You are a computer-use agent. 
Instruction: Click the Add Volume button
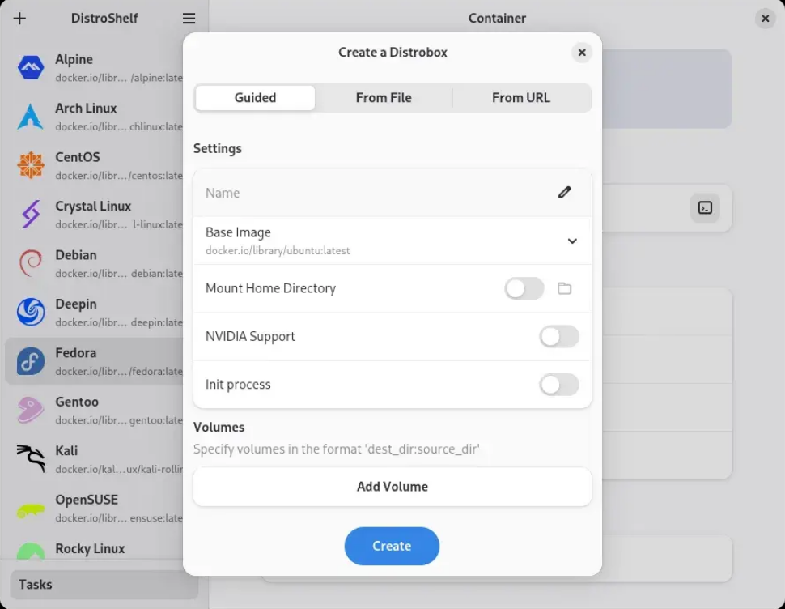coord(392,487)
